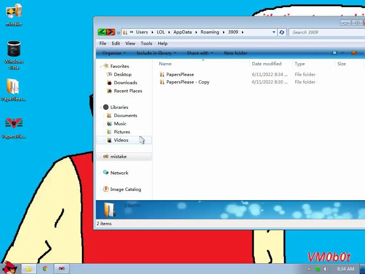Image resolution: width=365 pixels, height=274 pixels.
Task: Click the green Back navigation arrow
Action: click(x=102, y=32)
